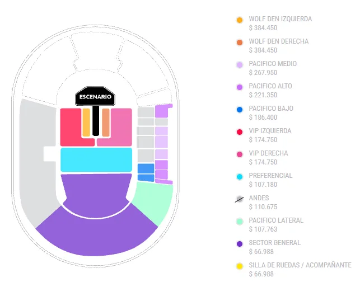Select the Pacifico Medio legend color dot
The width and height of the screenshot is (360, 282).
coord(240,65)
